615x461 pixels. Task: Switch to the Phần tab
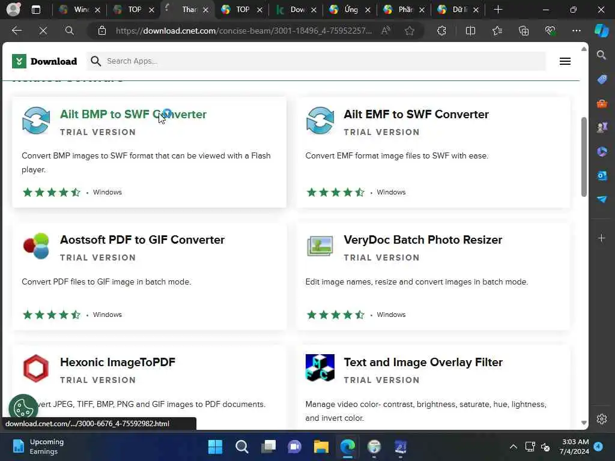[404, 10]
